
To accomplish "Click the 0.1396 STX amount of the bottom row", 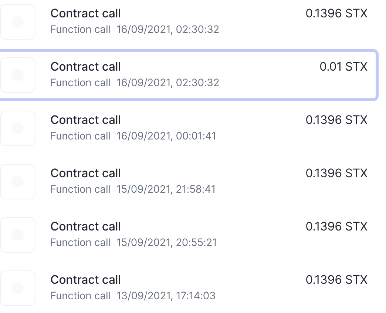I will 336,280.
